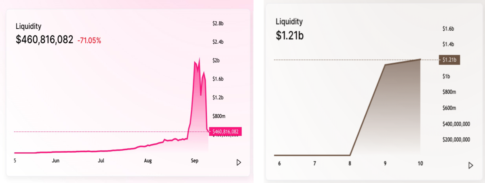The width and height of the screenshot is (485, 183).
Task: Click the $1.21b liquidity value heading
Action: 289,36
